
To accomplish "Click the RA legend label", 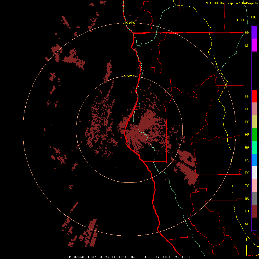I will tap(247, 148).
